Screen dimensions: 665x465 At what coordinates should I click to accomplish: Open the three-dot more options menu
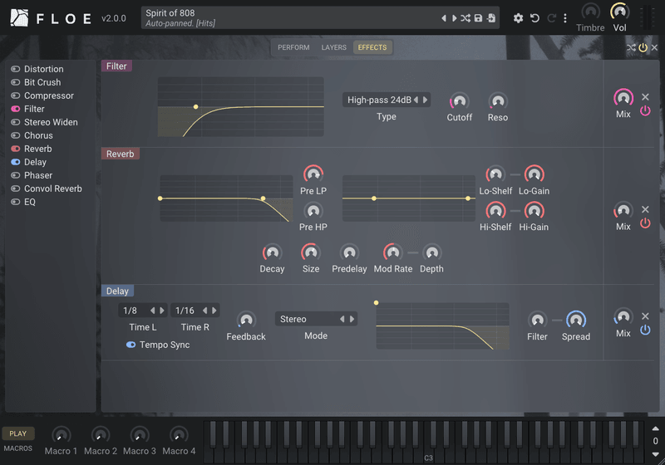point(565,18)
